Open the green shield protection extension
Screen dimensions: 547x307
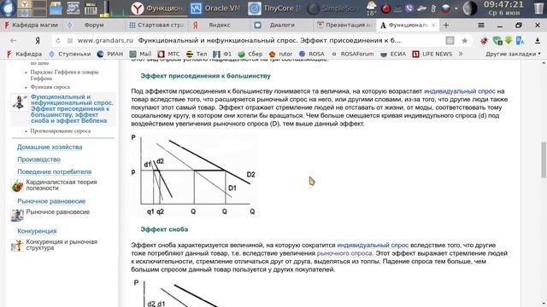point(497,40)
